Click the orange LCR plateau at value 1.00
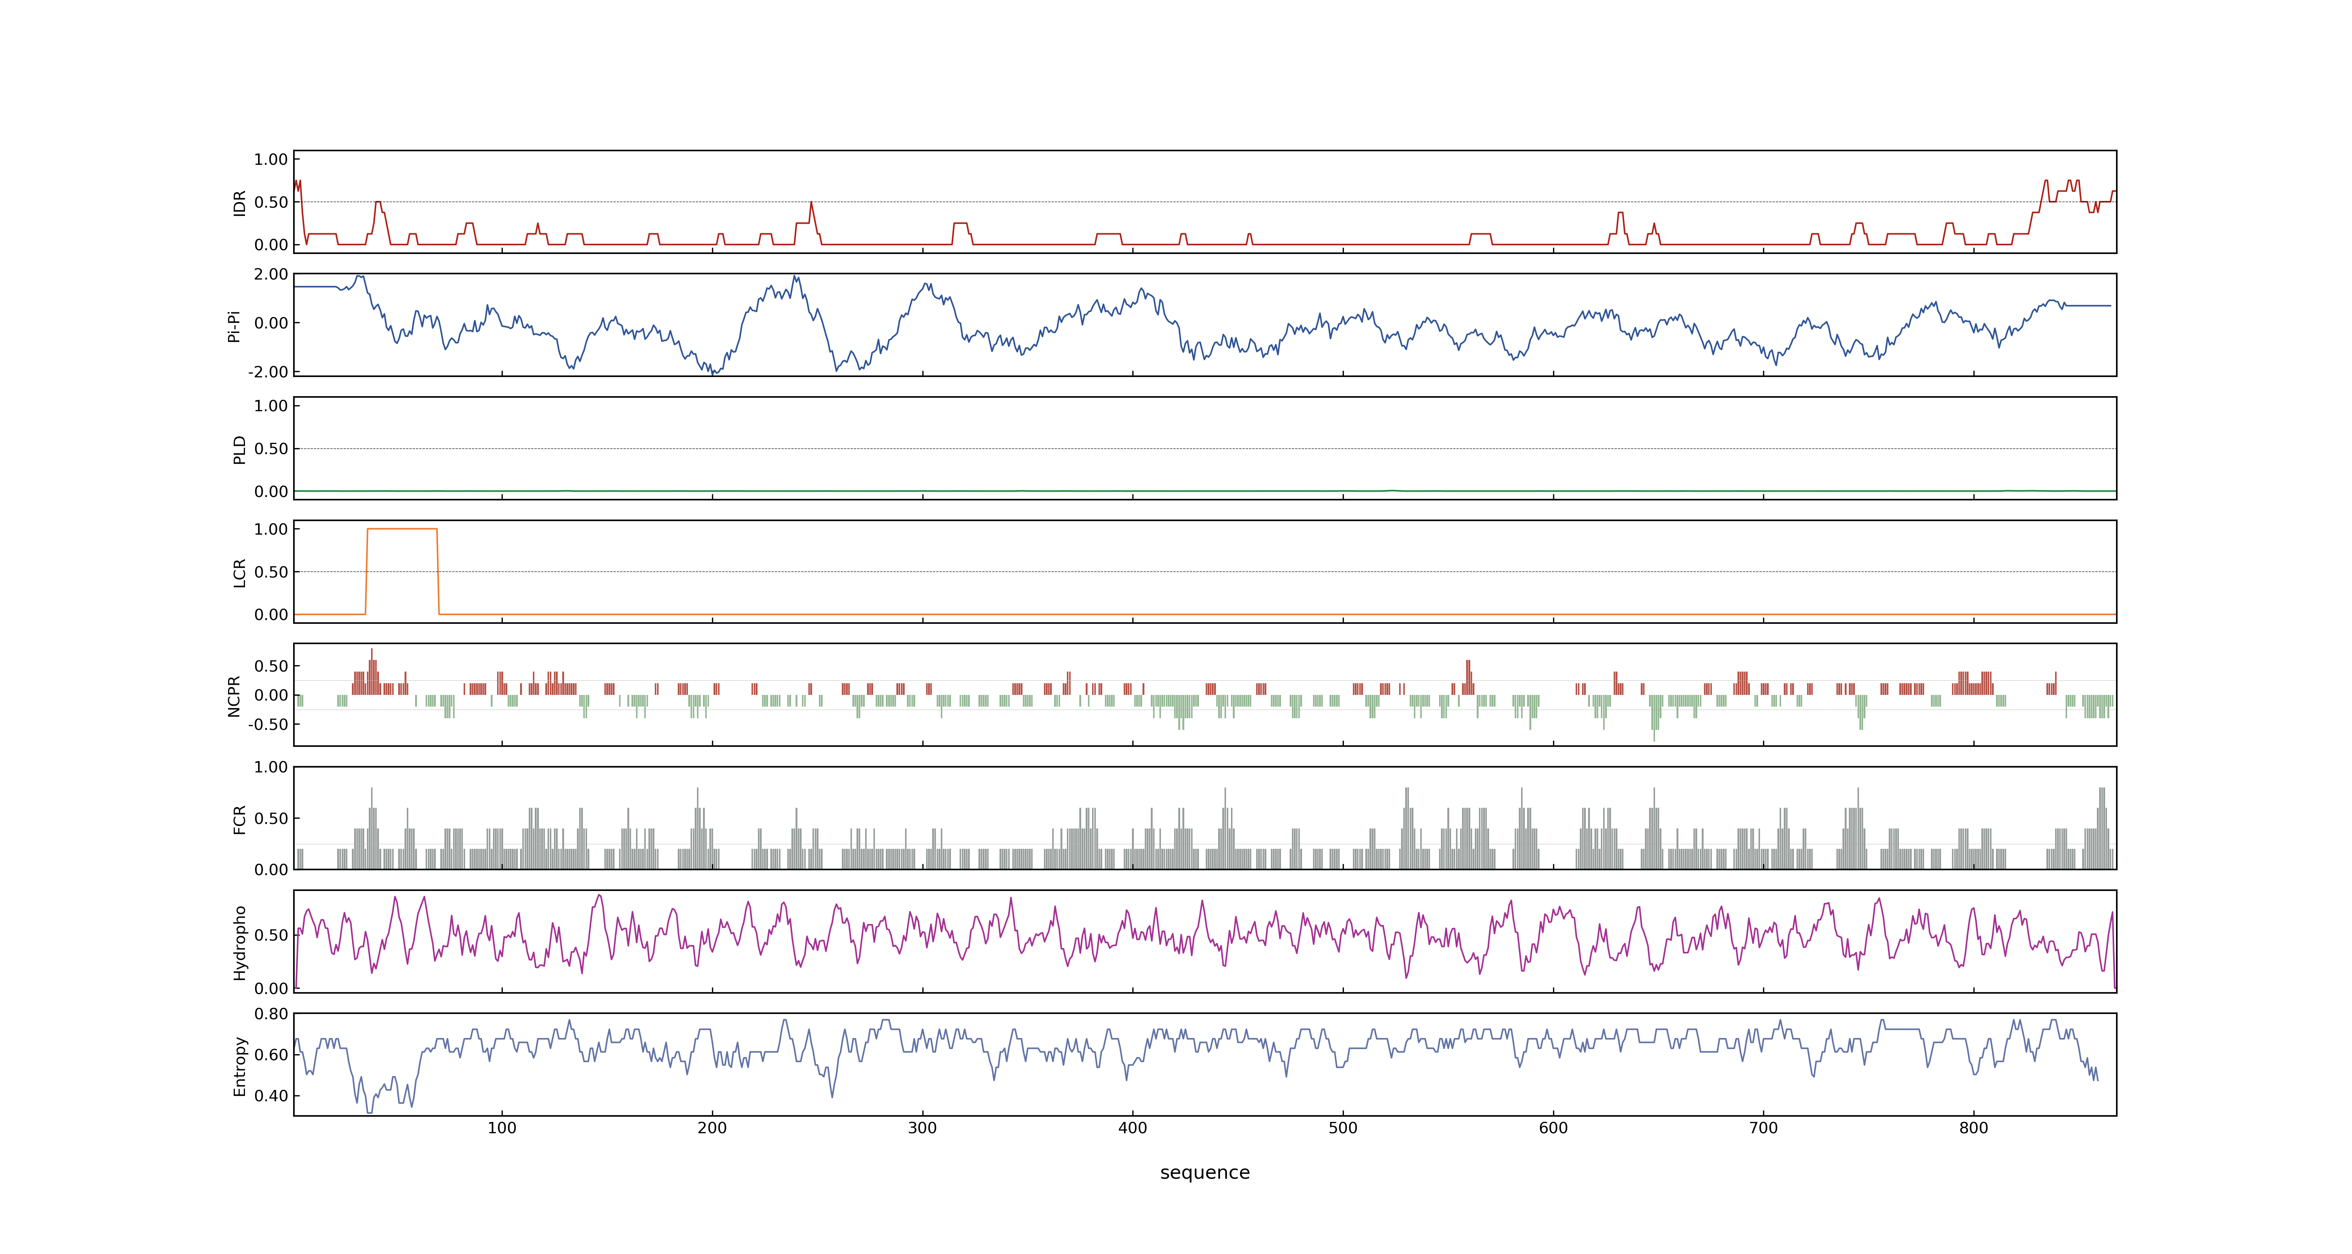Screen dimensions: 2352x1254 (x=402, y=529)
